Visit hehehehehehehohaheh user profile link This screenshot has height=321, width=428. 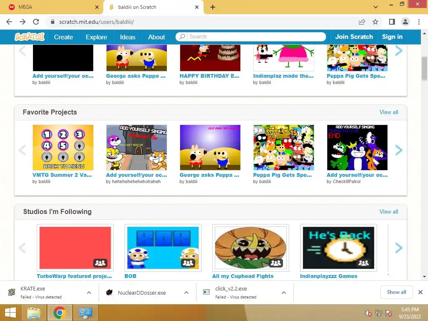coord(137,181)
